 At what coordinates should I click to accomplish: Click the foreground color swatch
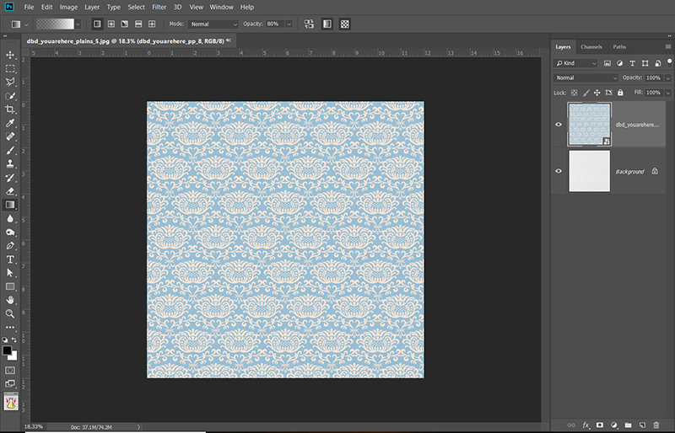(8, 350)
